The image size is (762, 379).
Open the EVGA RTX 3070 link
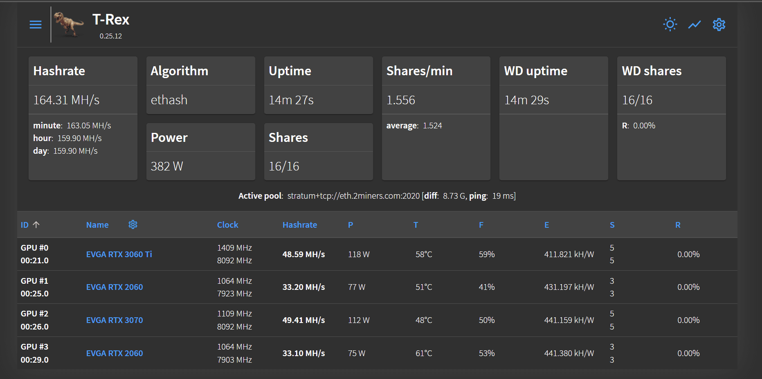pyautogui.click(x=115, y=320)
